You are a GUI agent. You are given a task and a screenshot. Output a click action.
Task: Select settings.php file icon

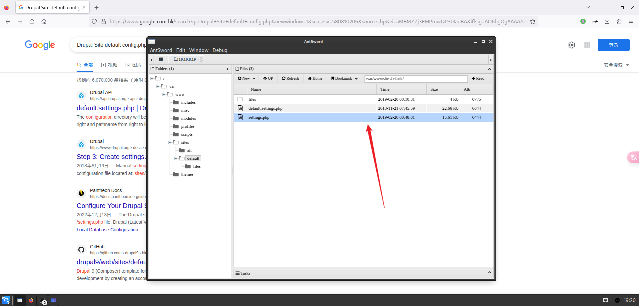241,117
